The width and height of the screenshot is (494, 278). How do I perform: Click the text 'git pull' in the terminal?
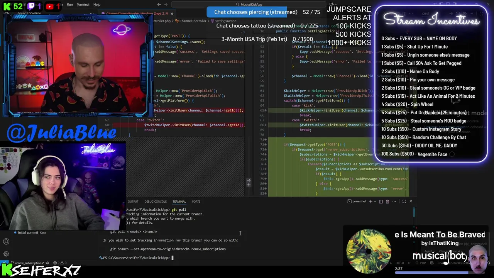(x=179, y=210)
